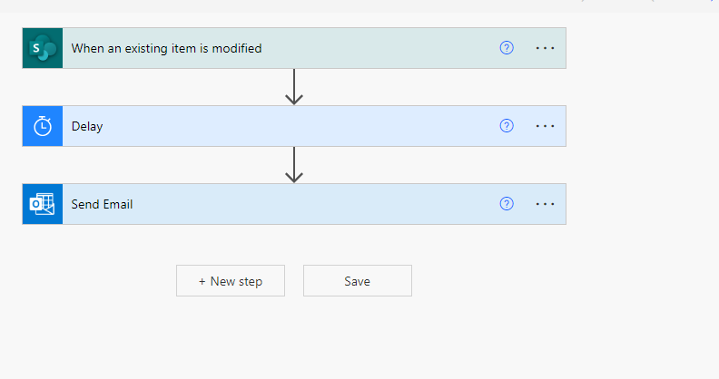Open help for the Delay action

click(x=507, y=126)
